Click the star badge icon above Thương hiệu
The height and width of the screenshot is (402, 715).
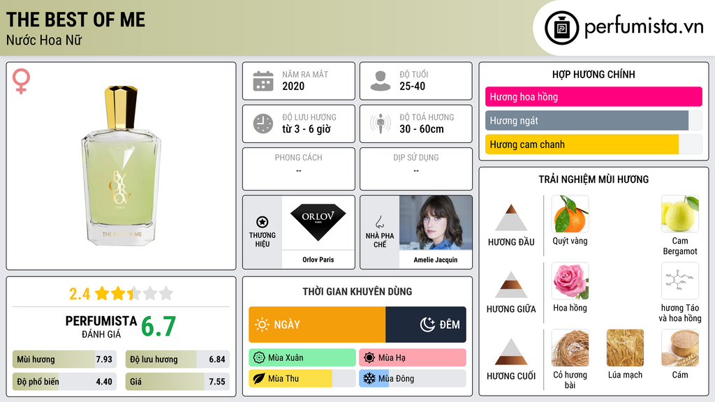pyautogui.click(x=263, y=222)
